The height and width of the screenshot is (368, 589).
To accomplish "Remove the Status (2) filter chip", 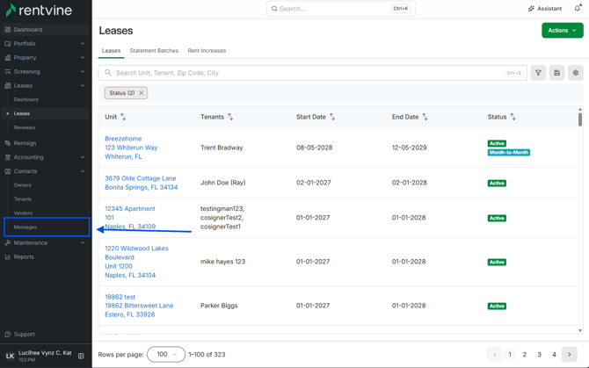I will (x=142, y=93).
